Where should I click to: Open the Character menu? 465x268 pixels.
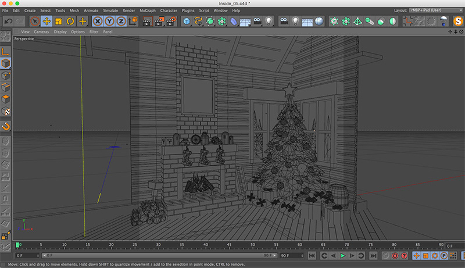169,10
